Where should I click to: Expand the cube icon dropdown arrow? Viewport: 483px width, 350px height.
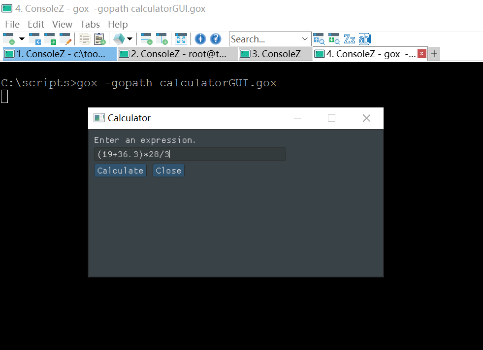tap(129, 39)
